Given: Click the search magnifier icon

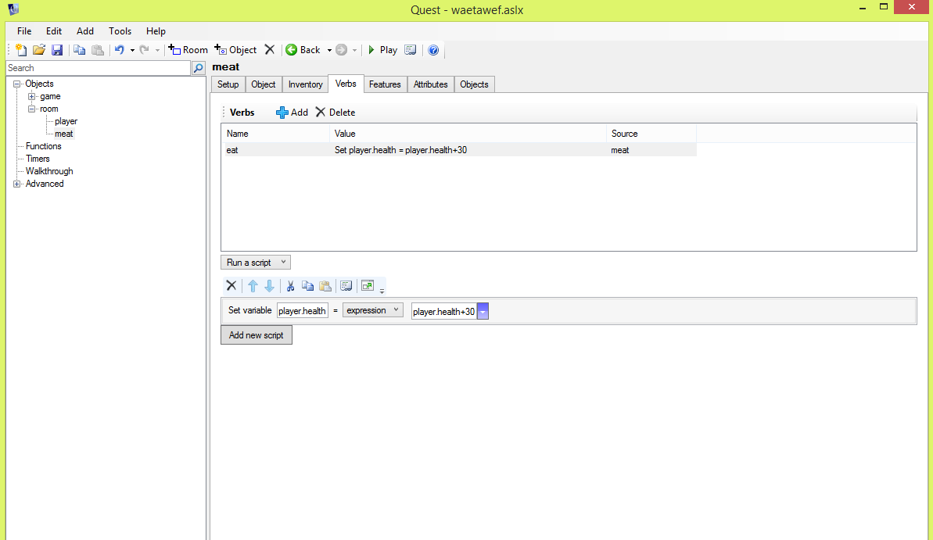Looking at the screenshot, I should pyautogui.click(x=199, y=69).
